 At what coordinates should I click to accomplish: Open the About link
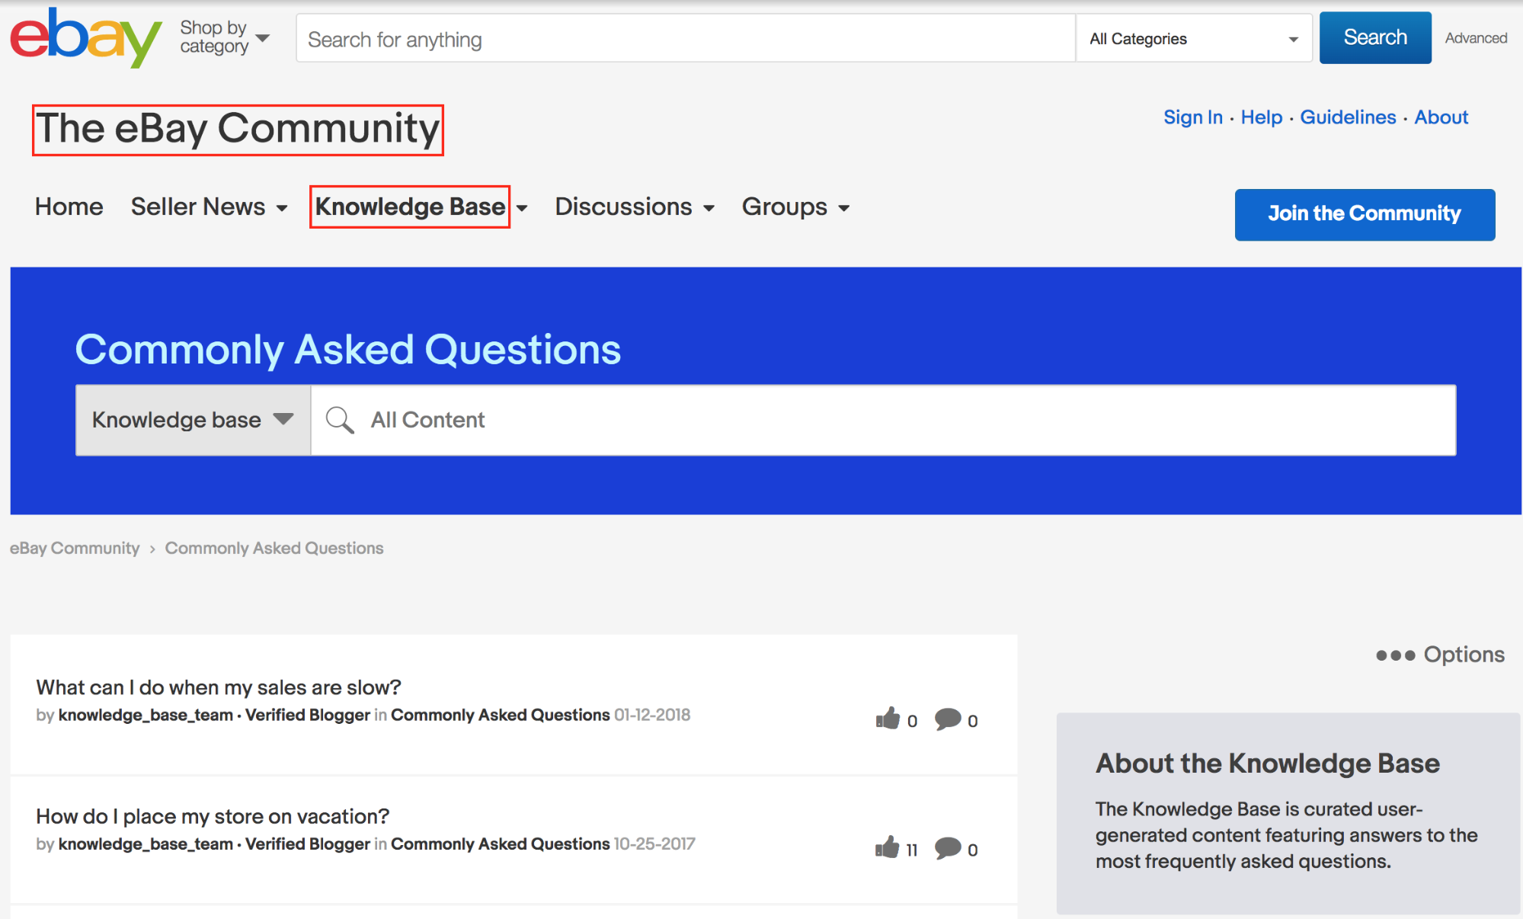(x=1441, y=117)
